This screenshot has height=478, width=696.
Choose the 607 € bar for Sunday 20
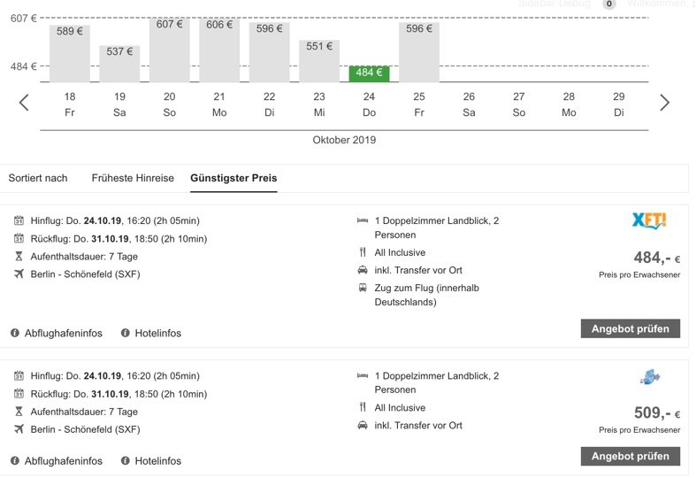[169, 50]
